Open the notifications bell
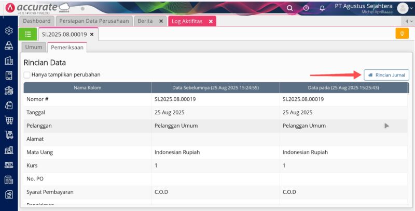 click(322, 8)
